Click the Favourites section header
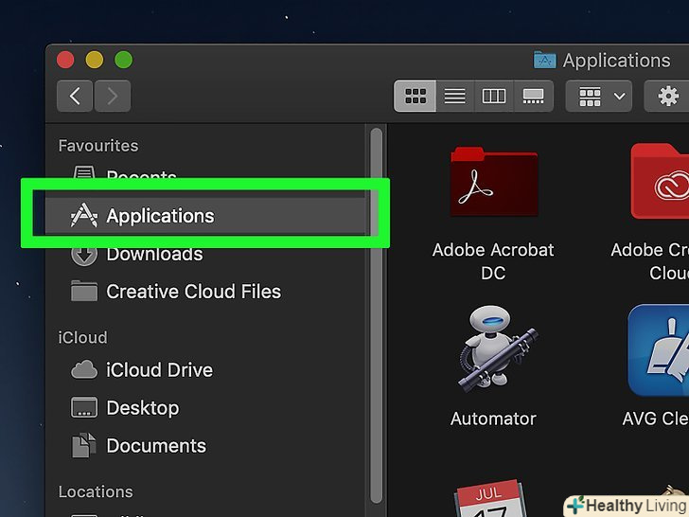 click(x=98, y=146)
